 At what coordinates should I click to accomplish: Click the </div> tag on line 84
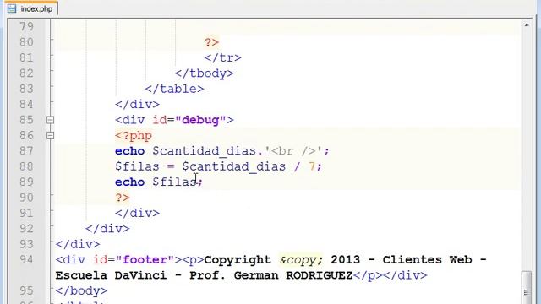tap(137, 105)
